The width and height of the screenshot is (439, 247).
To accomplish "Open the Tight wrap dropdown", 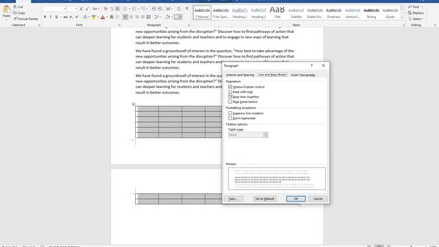I will 265,135.
